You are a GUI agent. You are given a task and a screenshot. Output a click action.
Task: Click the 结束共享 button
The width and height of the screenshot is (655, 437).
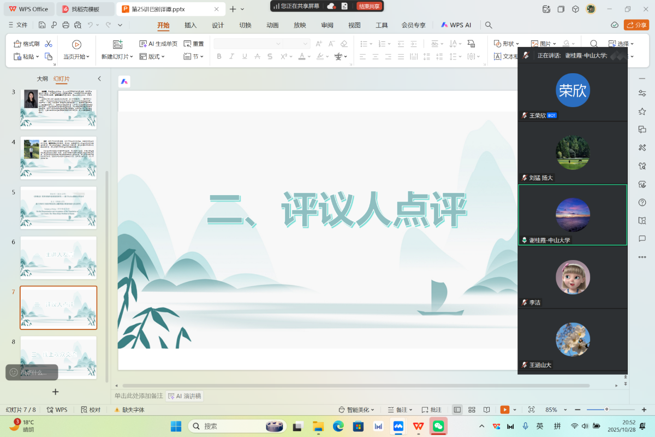click(370, 6)
